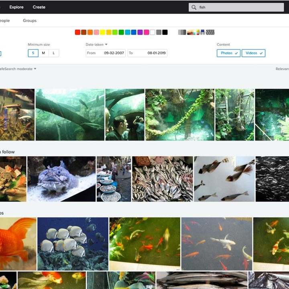
Task: Toggle the Videos content filter
Action: (253, 53)
